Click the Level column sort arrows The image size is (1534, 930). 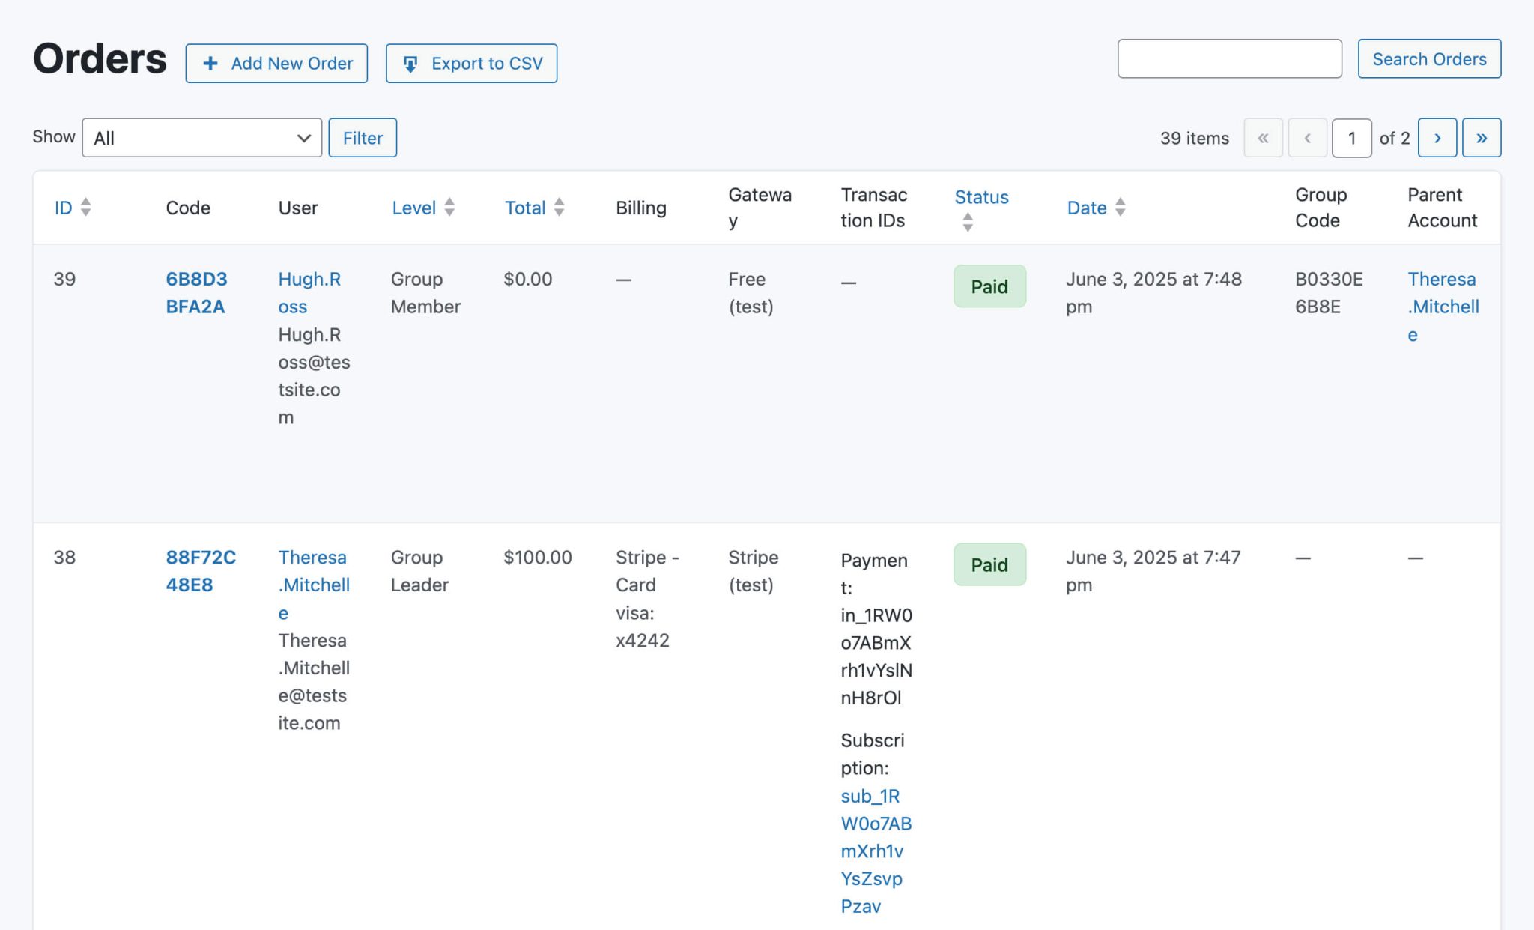tap(449, 207)
